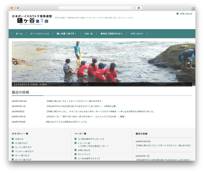The height and width of the screenshot is (173, 204).
Task: Open the 2025年10月16日 体験入隊においでよ post in main list
Action: 75,101
